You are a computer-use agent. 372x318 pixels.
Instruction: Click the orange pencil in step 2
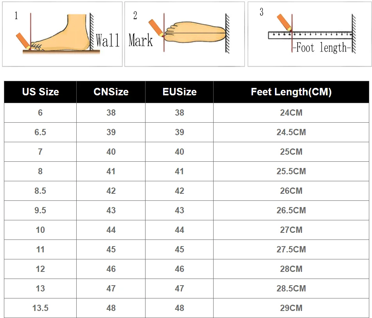point(156,28)
